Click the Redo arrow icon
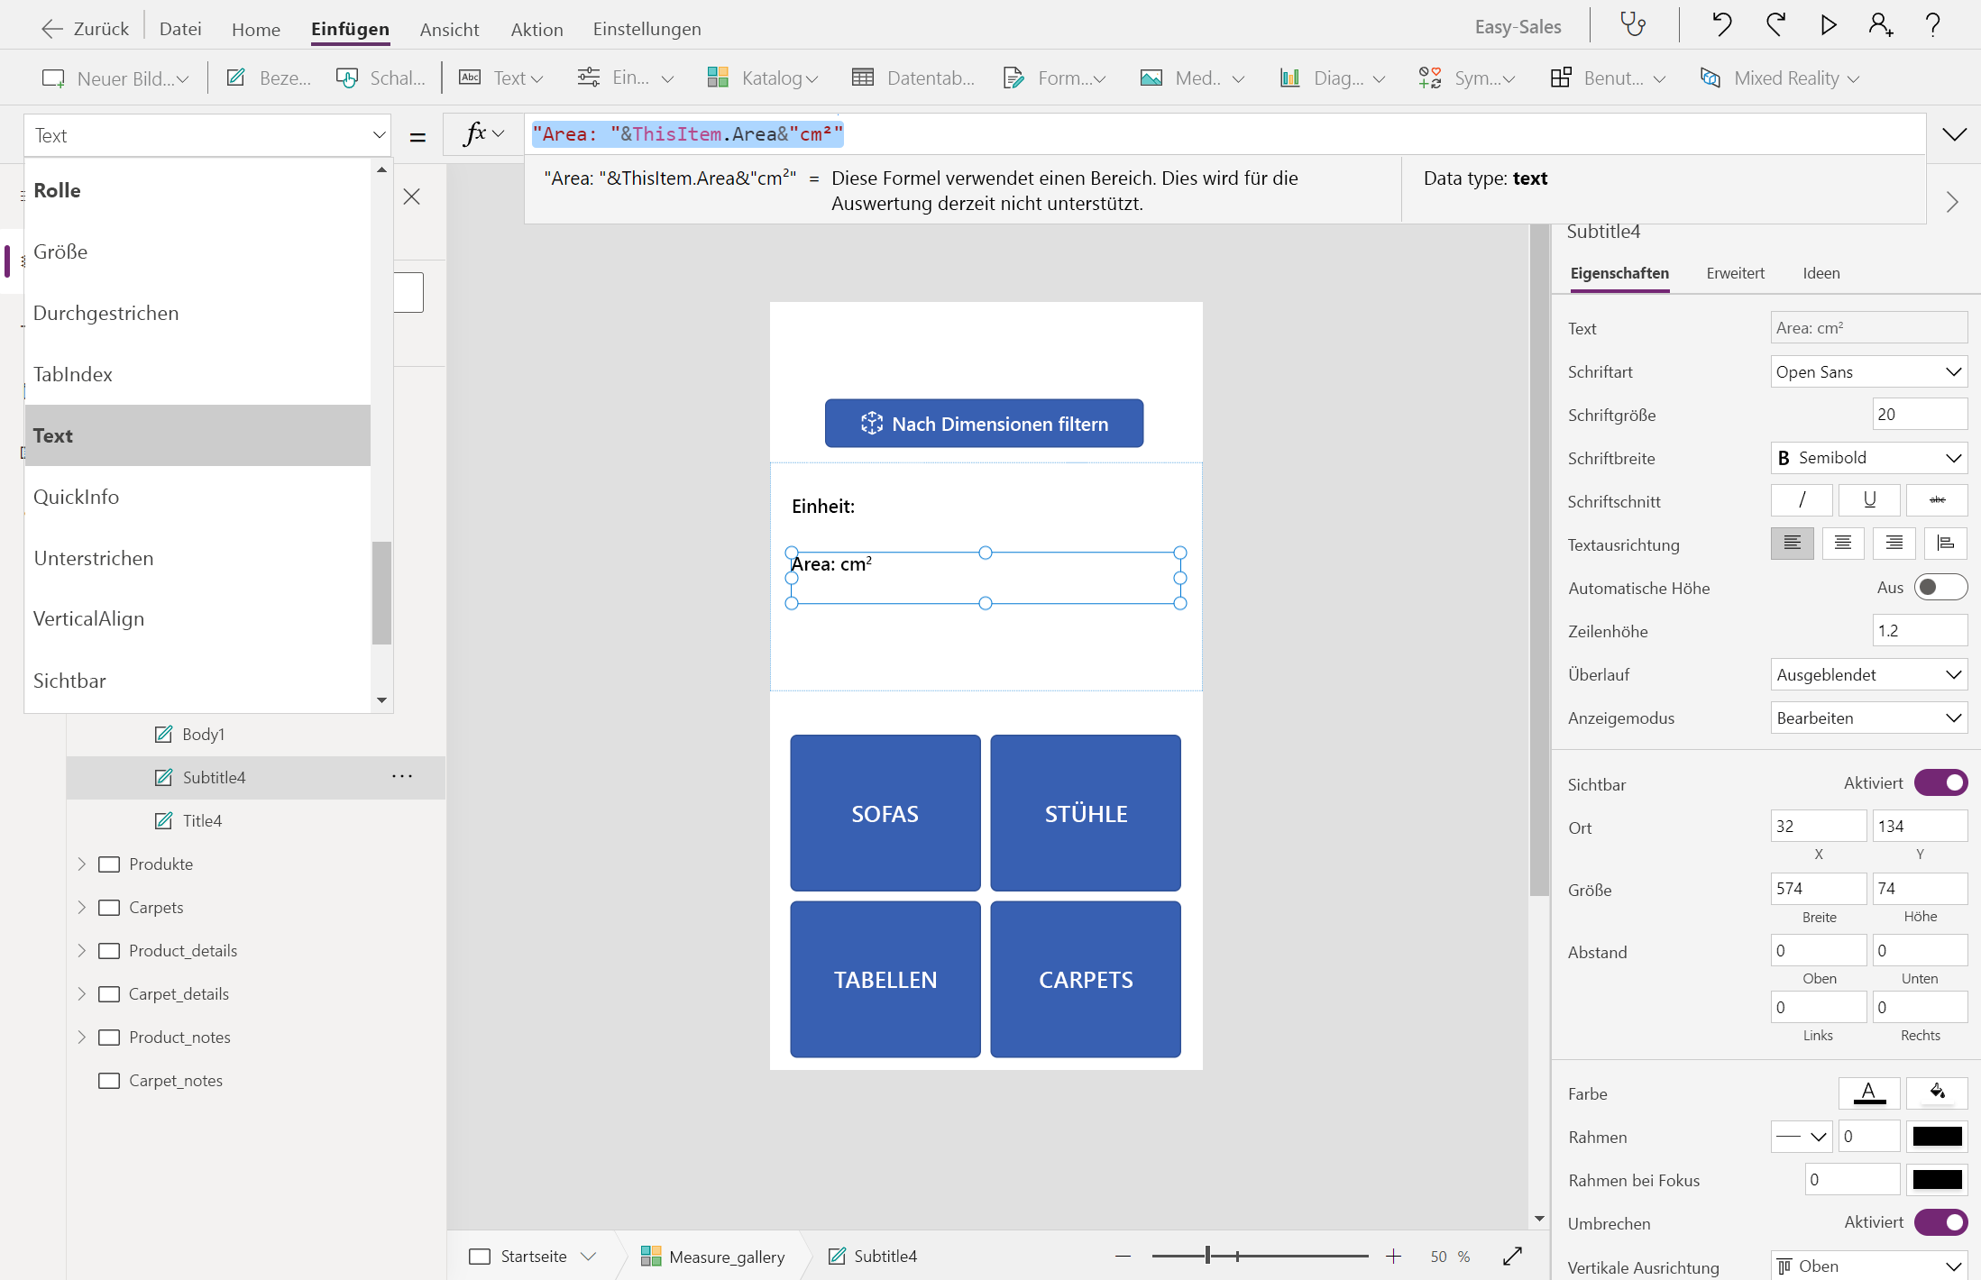 coord(1775,25)
